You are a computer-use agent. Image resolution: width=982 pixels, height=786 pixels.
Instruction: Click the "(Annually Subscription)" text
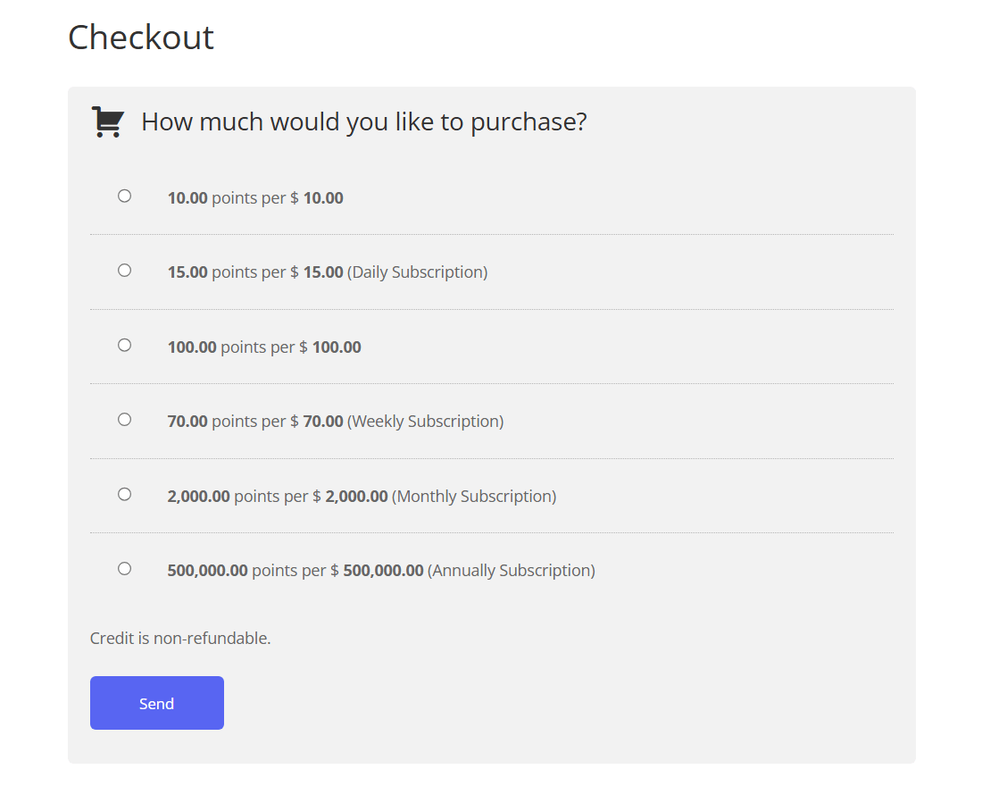click(511, 571)
